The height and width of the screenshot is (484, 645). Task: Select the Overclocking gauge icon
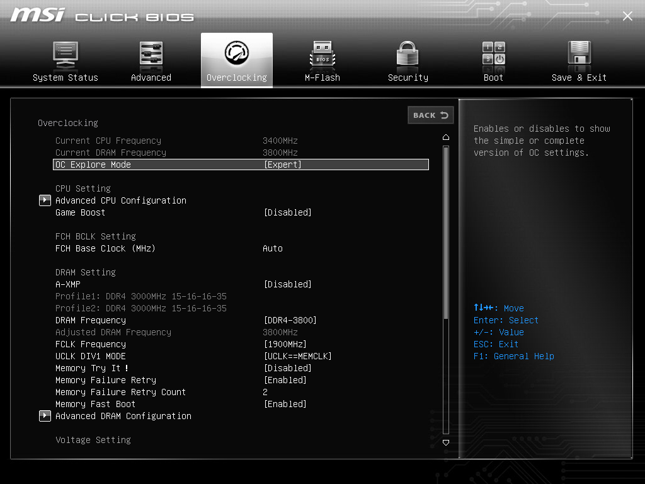[x=237, y=53]
